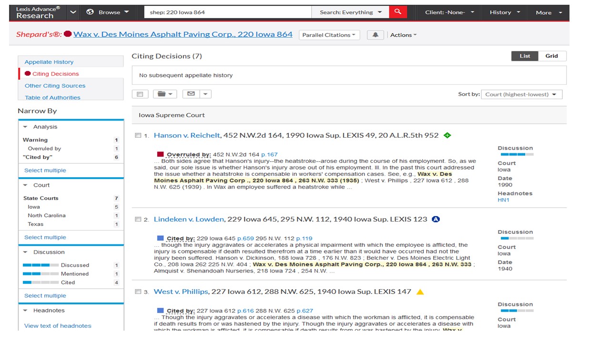Open the Actions dropdown

click(403, 35)
